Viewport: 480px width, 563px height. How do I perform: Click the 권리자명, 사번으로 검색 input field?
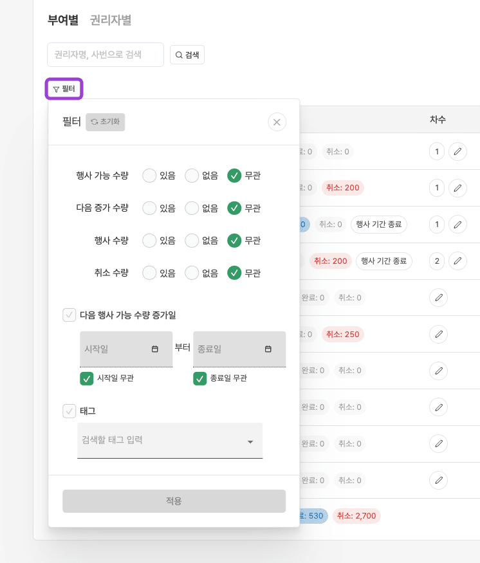tap(105, 55)
